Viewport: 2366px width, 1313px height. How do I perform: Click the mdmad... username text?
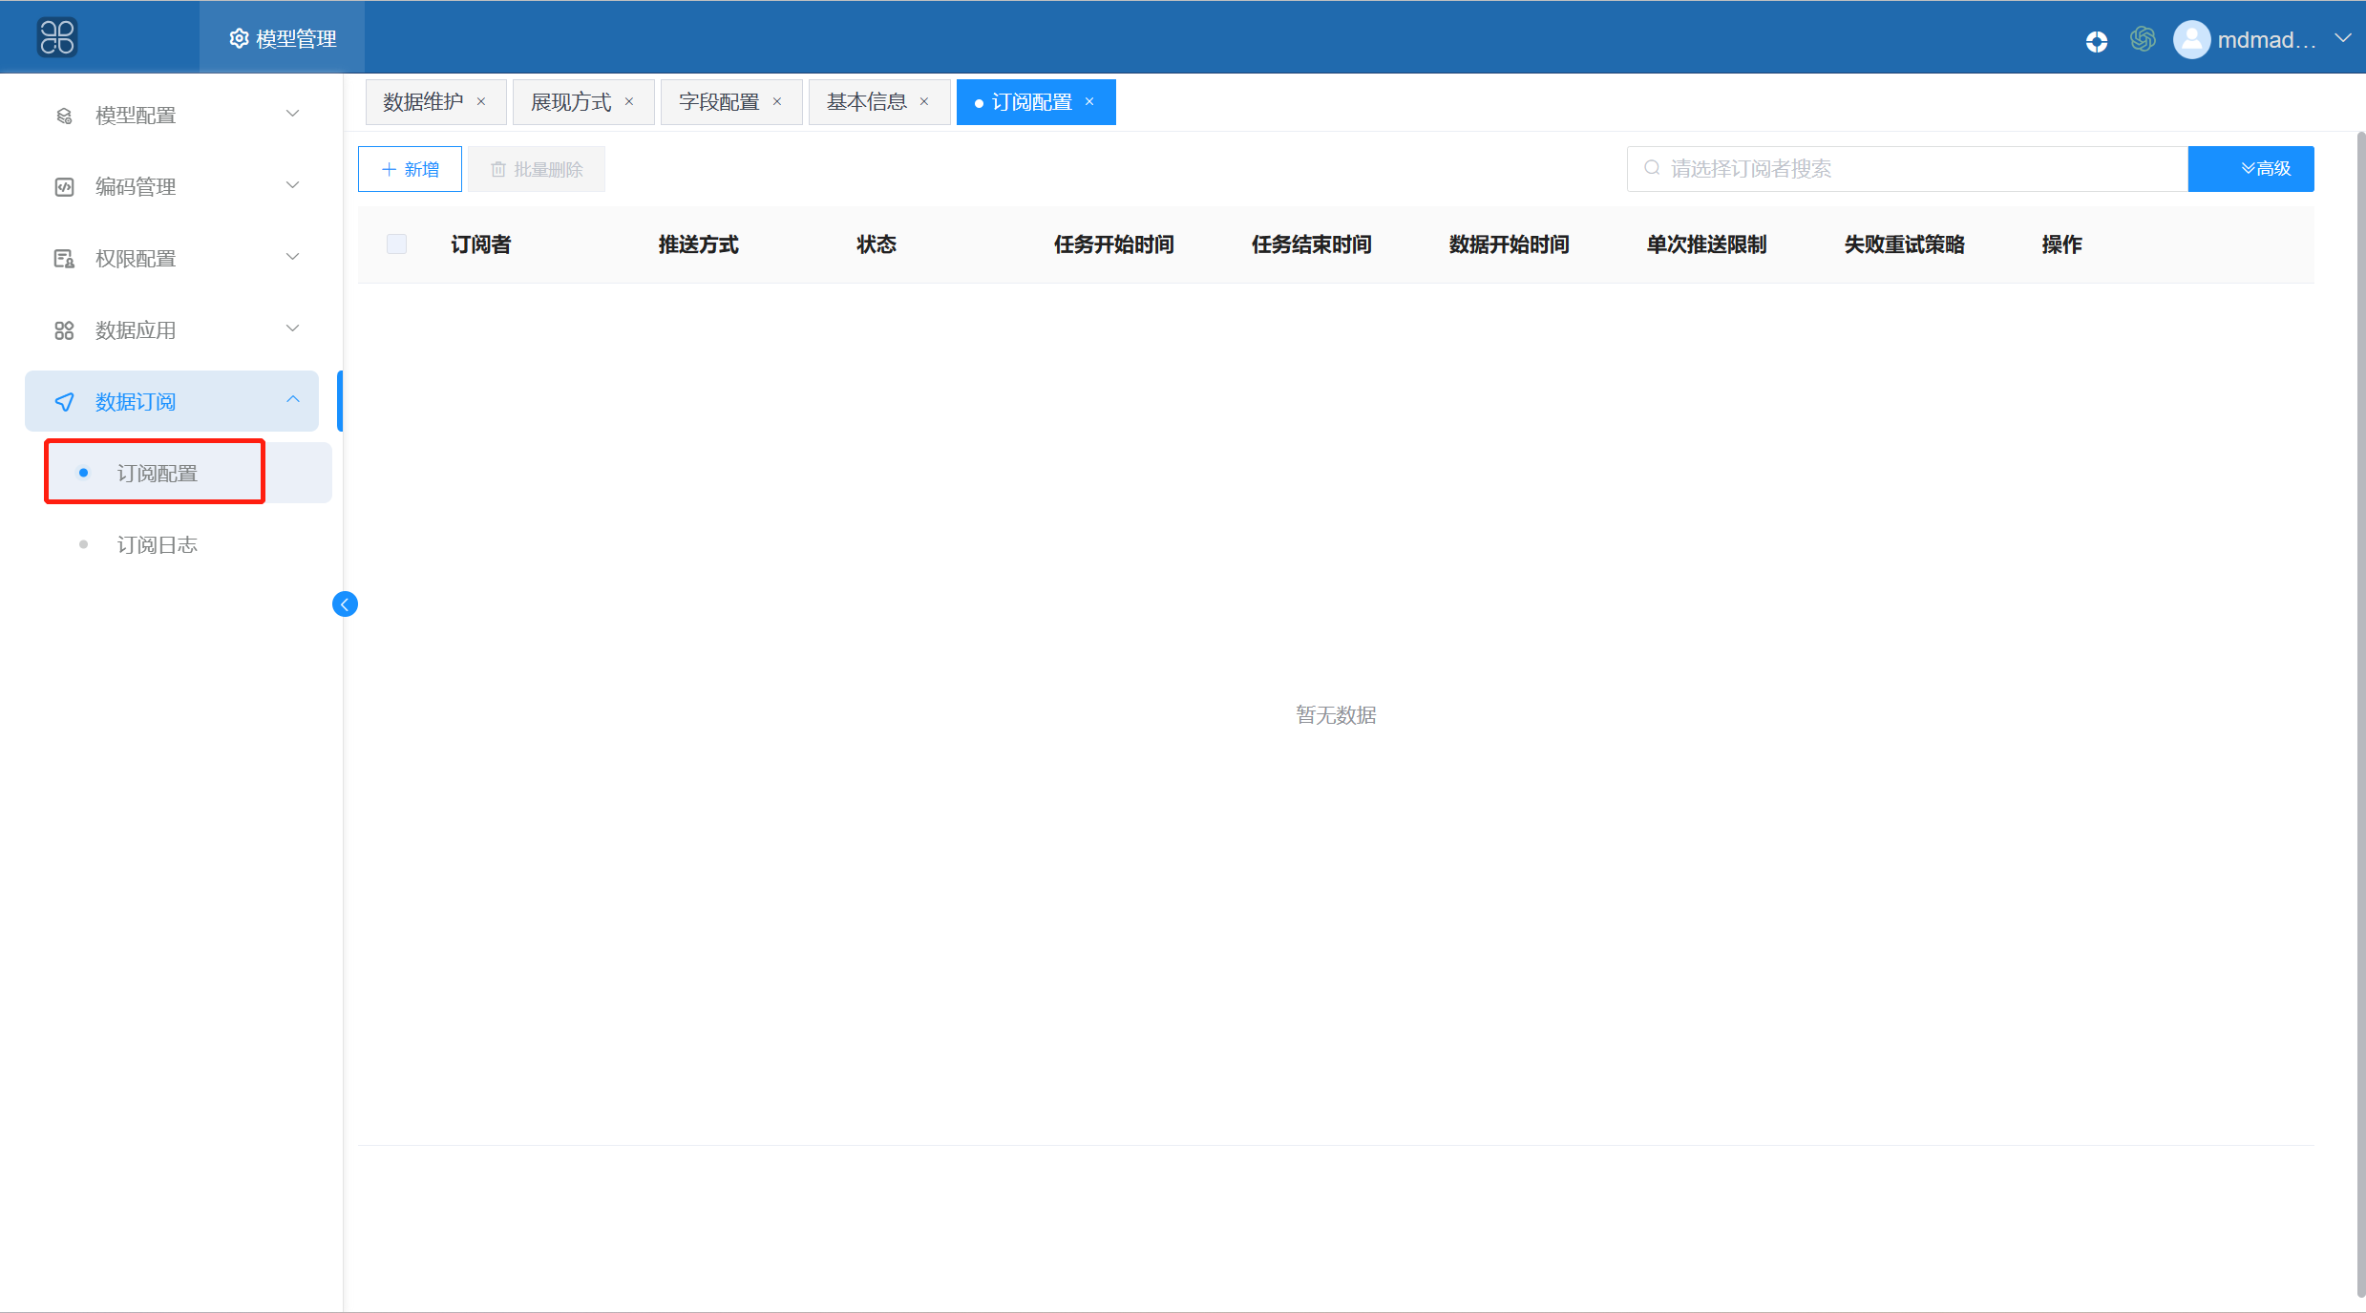(2267, 40)
